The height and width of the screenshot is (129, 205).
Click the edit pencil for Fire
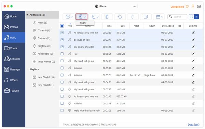193,54
